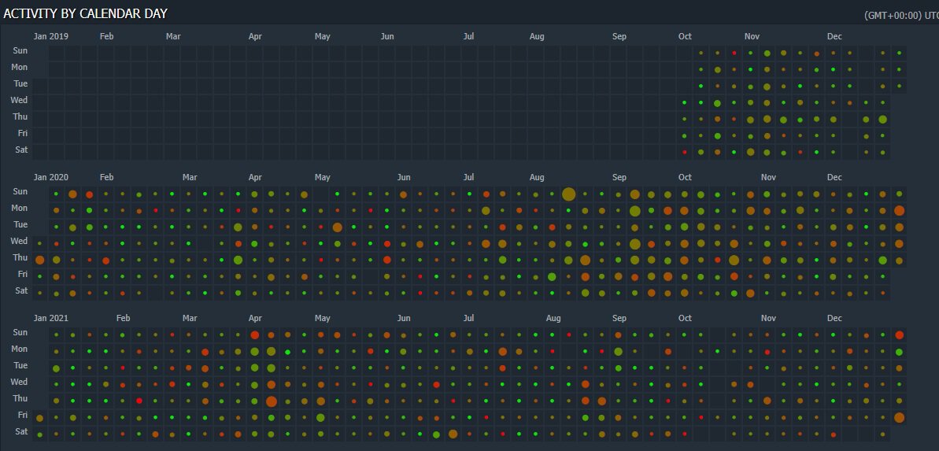Select the Sat row label in the 2021 calendar
This screenshot has width=939, height=451.
point(20,431)
